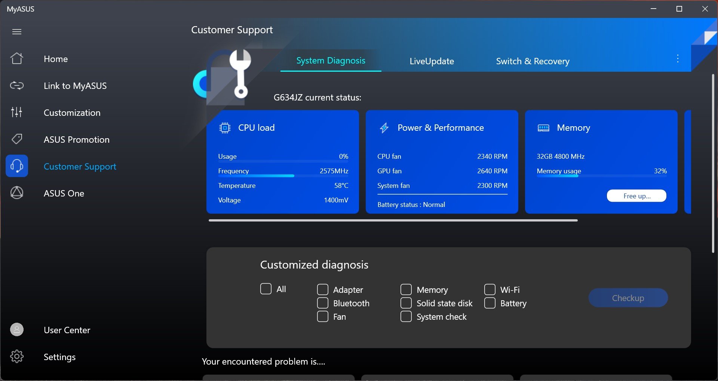Open the Customization section

[72, 113]
